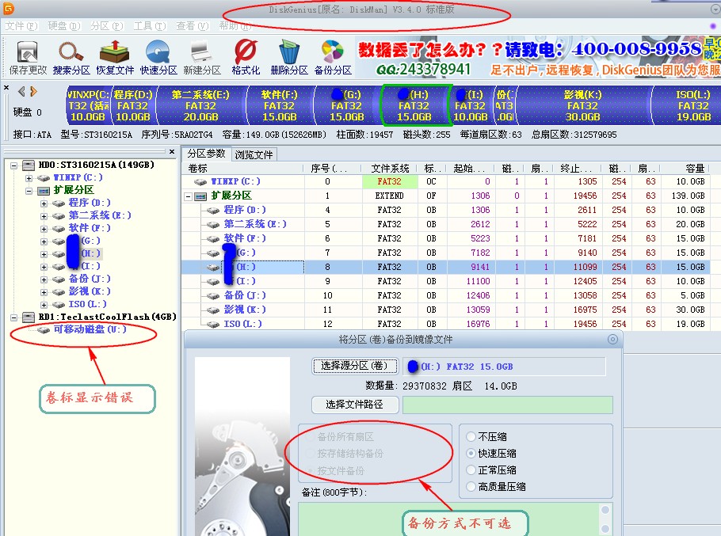Screen dimensions: 721x536
Task: Select the WINXP (C:) row in partition table
Action: pos(445,181)
